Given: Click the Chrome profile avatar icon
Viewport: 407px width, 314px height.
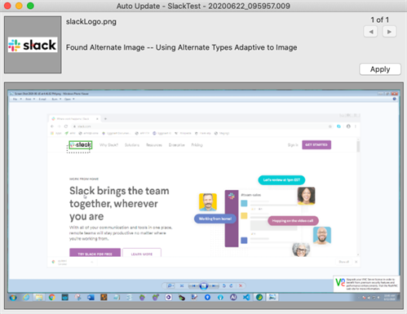Looking at the screenshot, I should coord(348,126).
